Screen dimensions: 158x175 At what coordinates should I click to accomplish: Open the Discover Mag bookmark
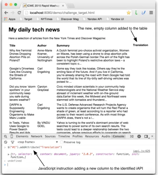68,19
